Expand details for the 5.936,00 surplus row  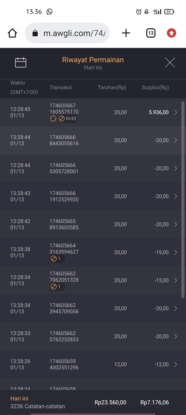coord(176,112)
